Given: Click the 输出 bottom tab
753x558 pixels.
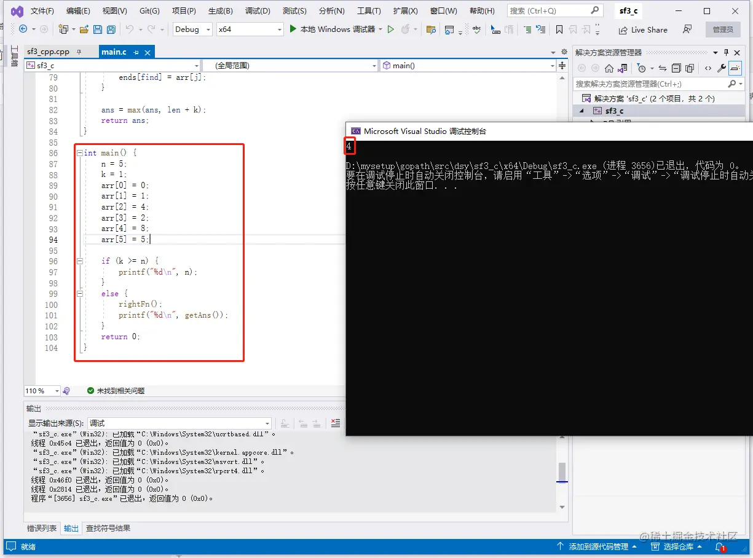Looking at the screenshot, I should coord(71,528).
